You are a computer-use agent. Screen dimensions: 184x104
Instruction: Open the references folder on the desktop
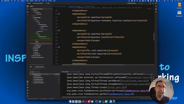[x=179, y=6]
